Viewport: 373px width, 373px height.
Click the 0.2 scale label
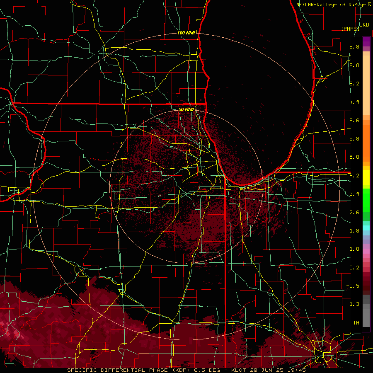[354, 268]
